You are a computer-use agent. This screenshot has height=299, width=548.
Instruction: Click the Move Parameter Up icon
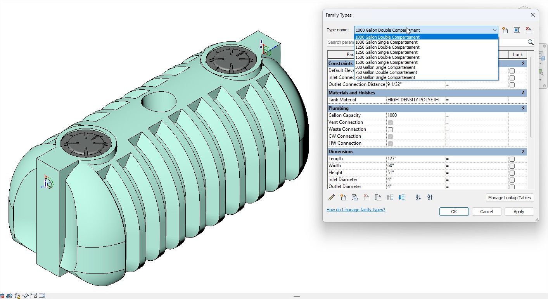[390, 197]
